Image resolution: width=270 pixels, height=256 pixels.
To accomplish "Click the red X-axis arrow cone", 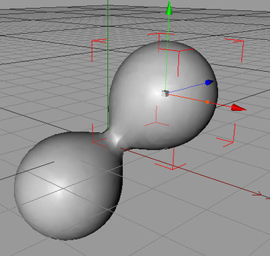I will pyautogui.click(x=239, y=108).
